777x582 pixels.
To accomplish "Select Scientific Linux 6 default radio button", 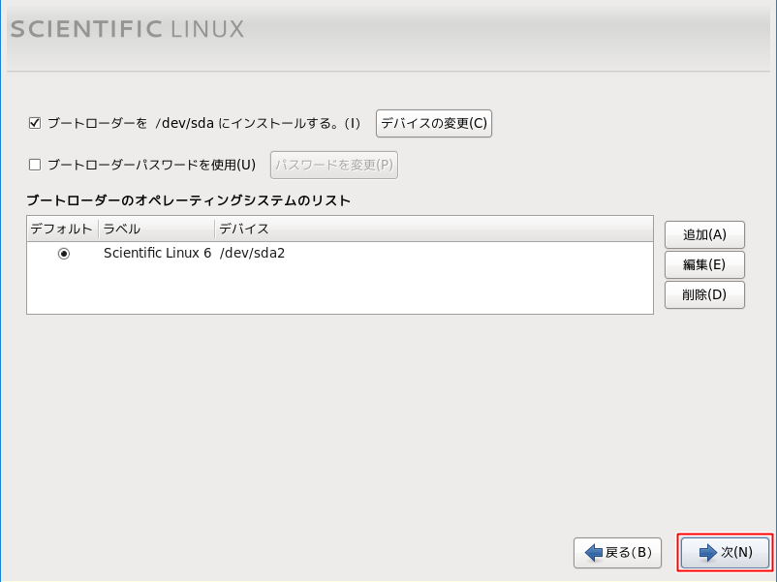I will click(x=64, y=254).
